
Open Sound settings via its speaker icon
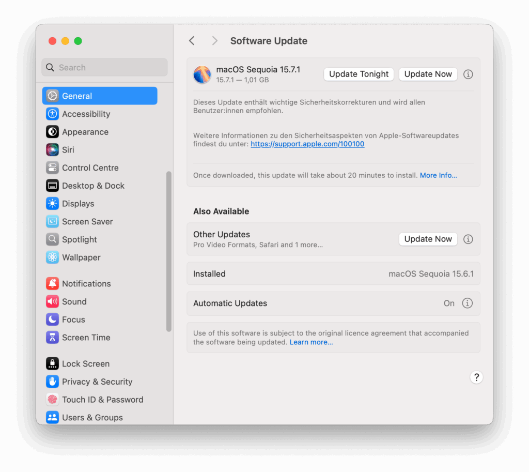(52, 301)
